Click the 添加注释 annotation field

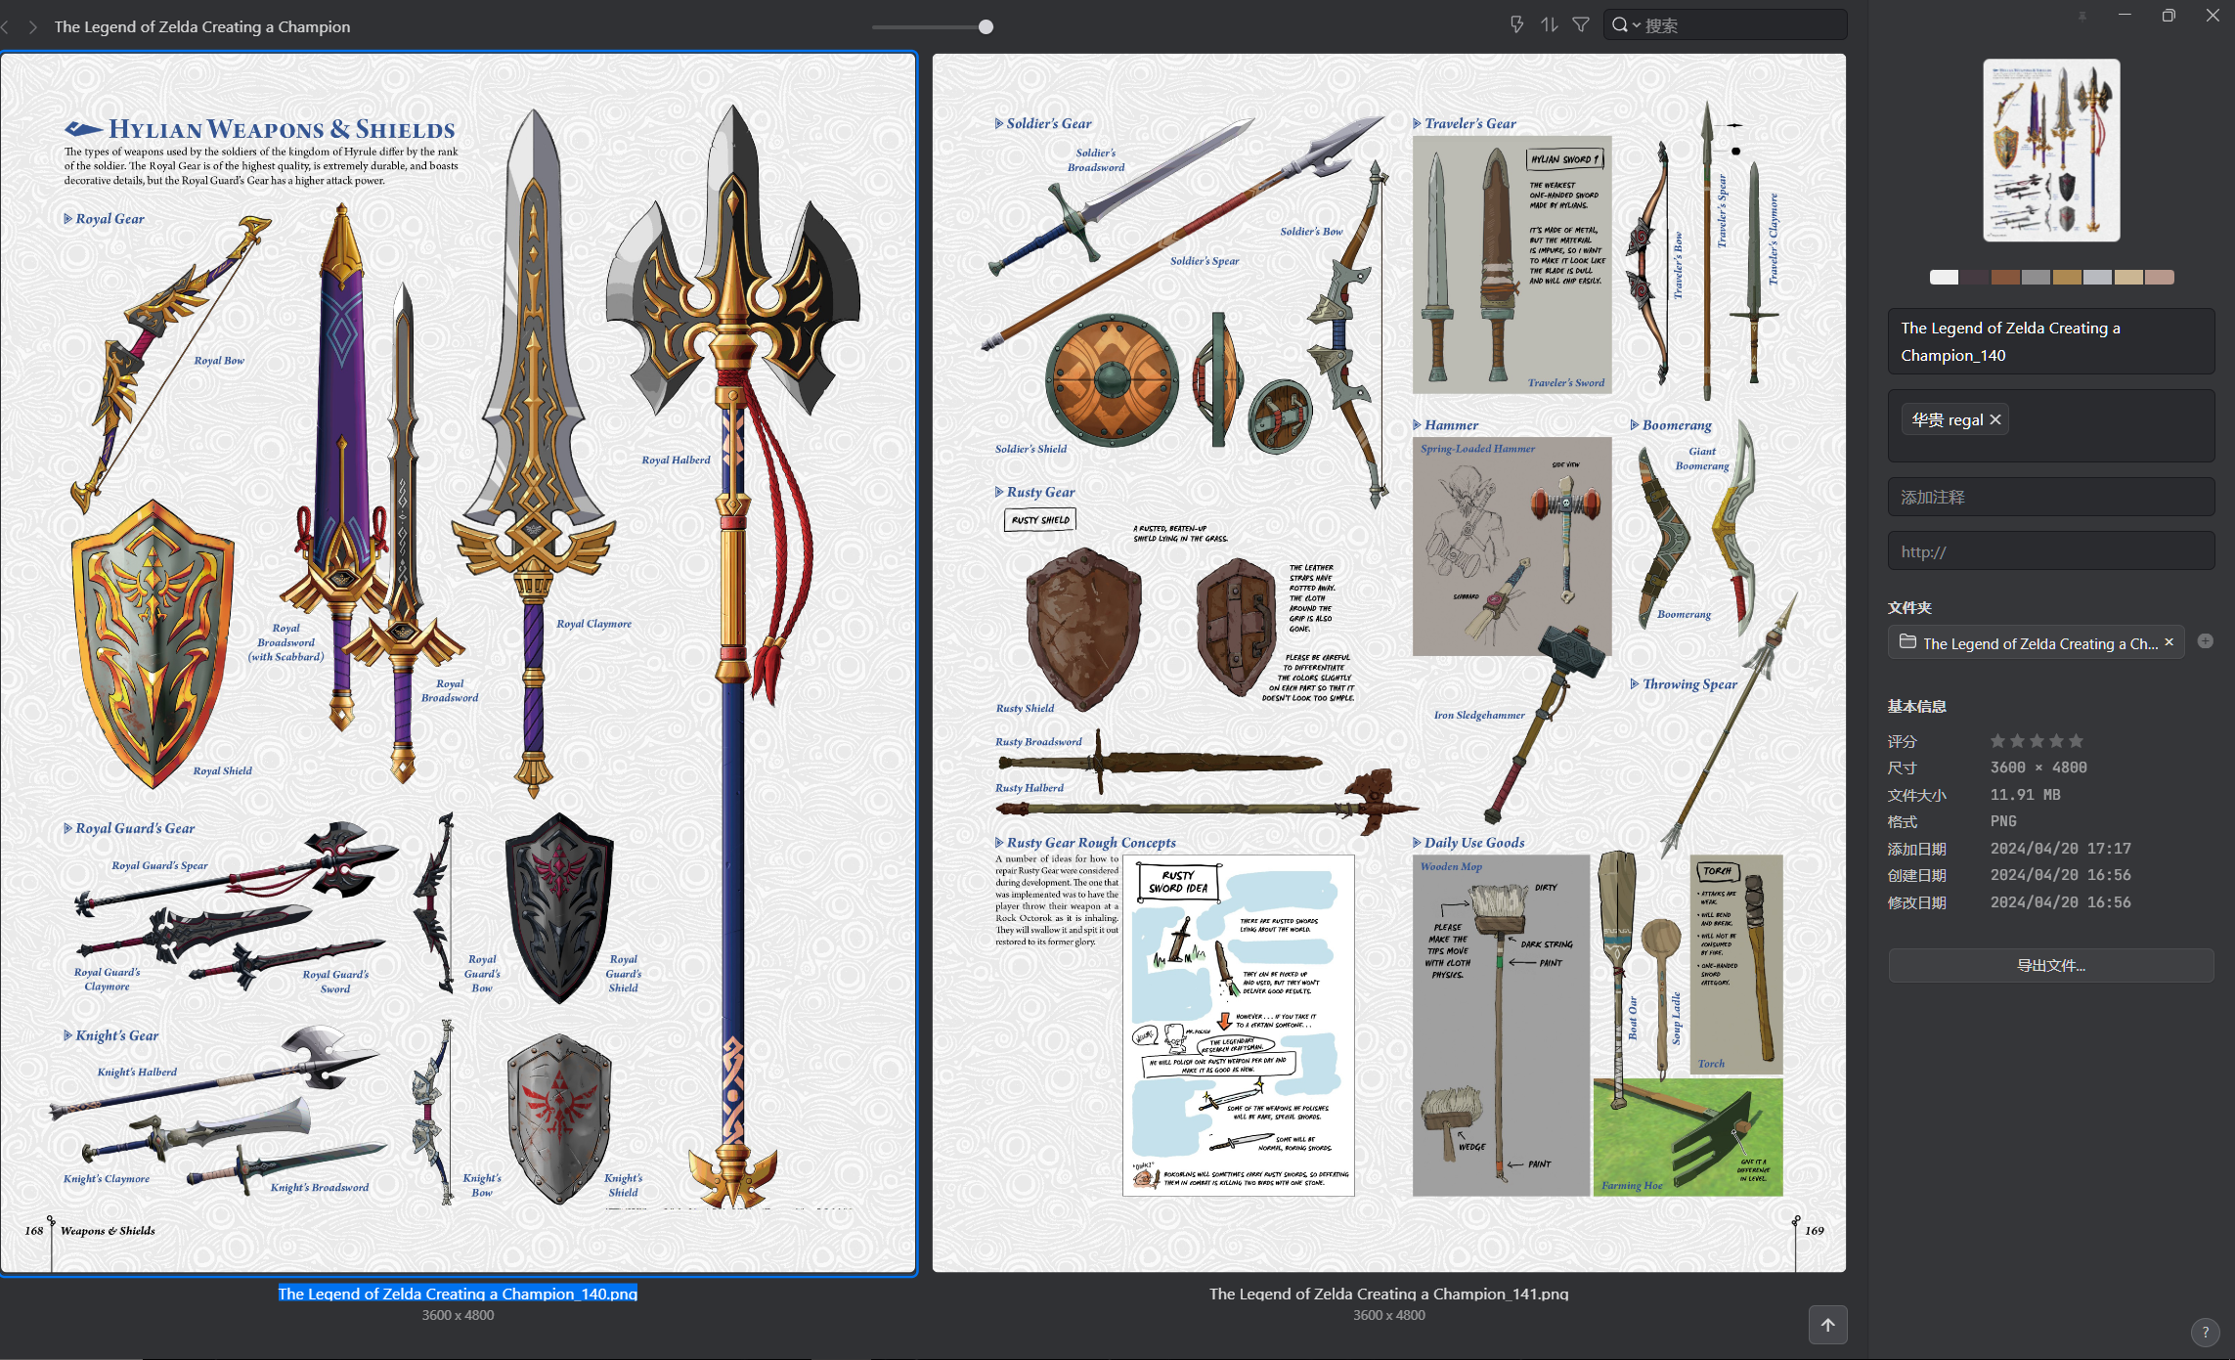coord(2050,497)
